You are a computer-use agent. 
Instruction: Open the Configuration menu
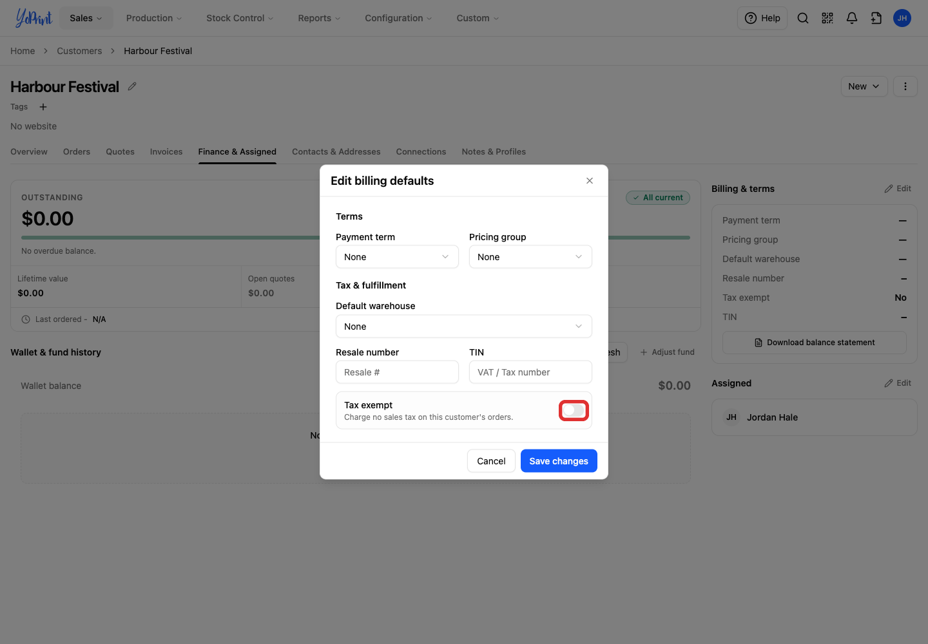398,18
